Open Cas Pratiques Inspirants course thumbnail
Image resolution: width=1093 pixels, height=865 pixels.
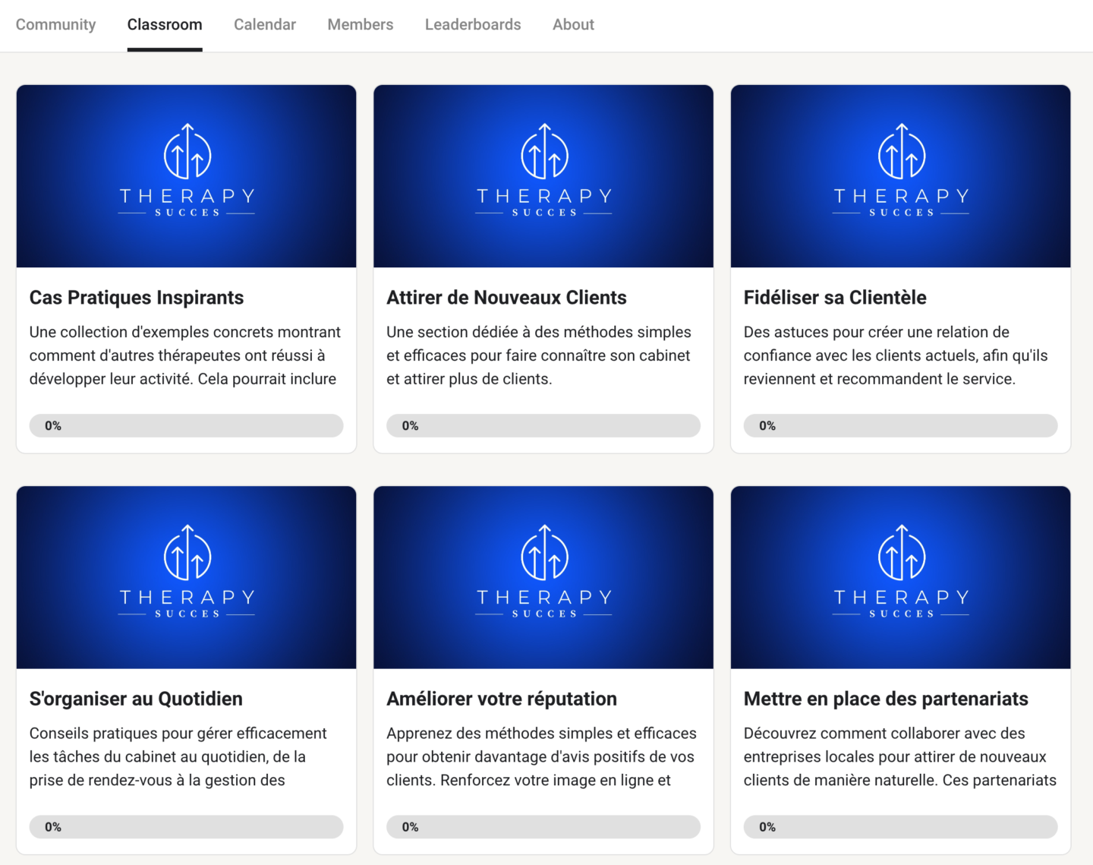(x=187, y=176)
